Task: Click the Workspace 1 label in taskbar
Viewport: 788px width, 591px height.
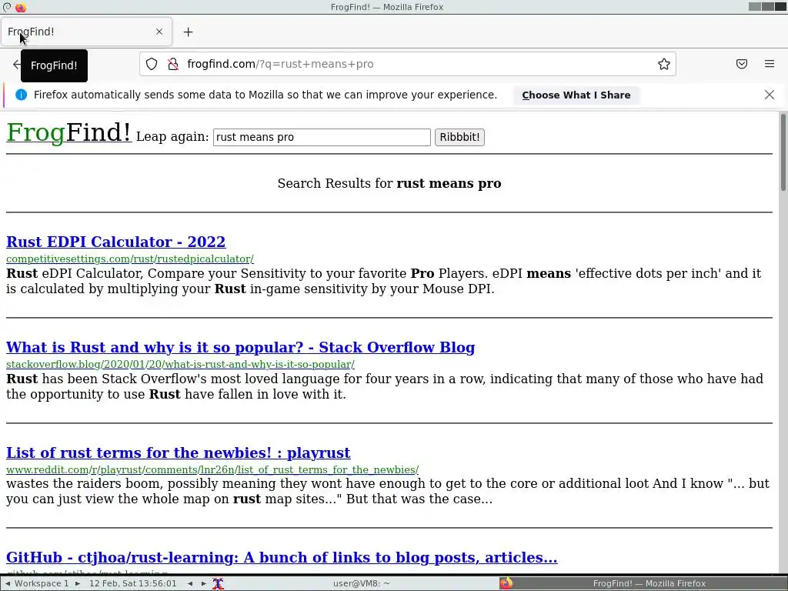Action: pyautogui.click(x=42, y=583)
